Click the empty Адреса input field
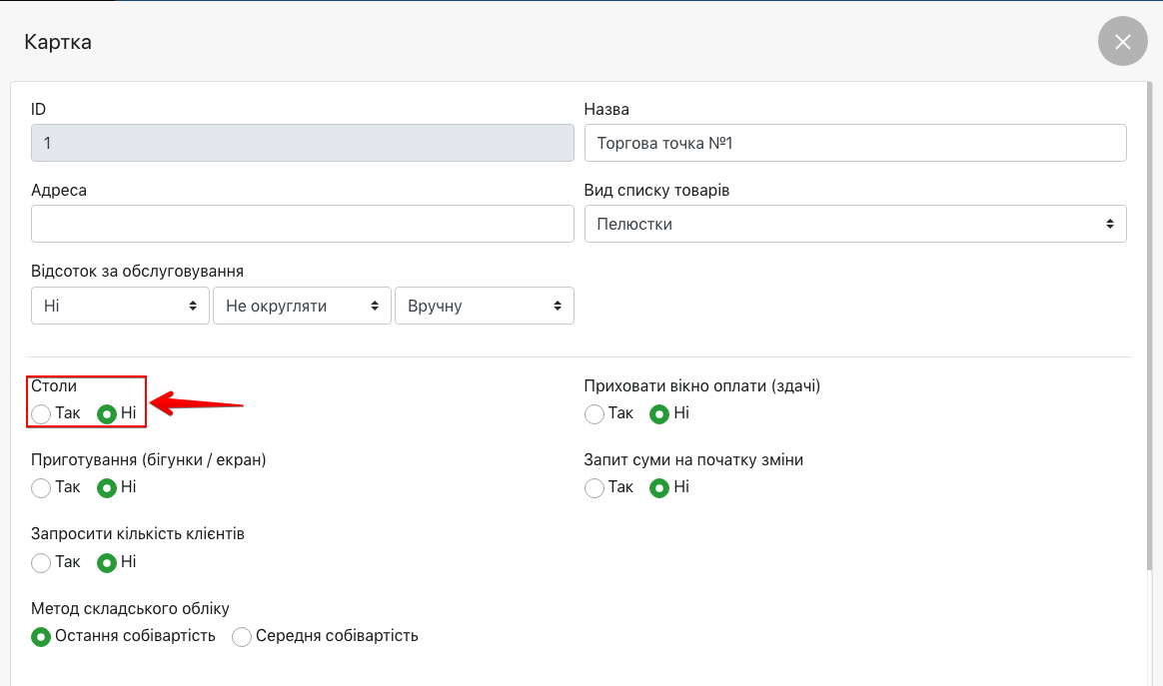Image resolution: width=1163 pixels, height=686 pixels. pos(302,224)
